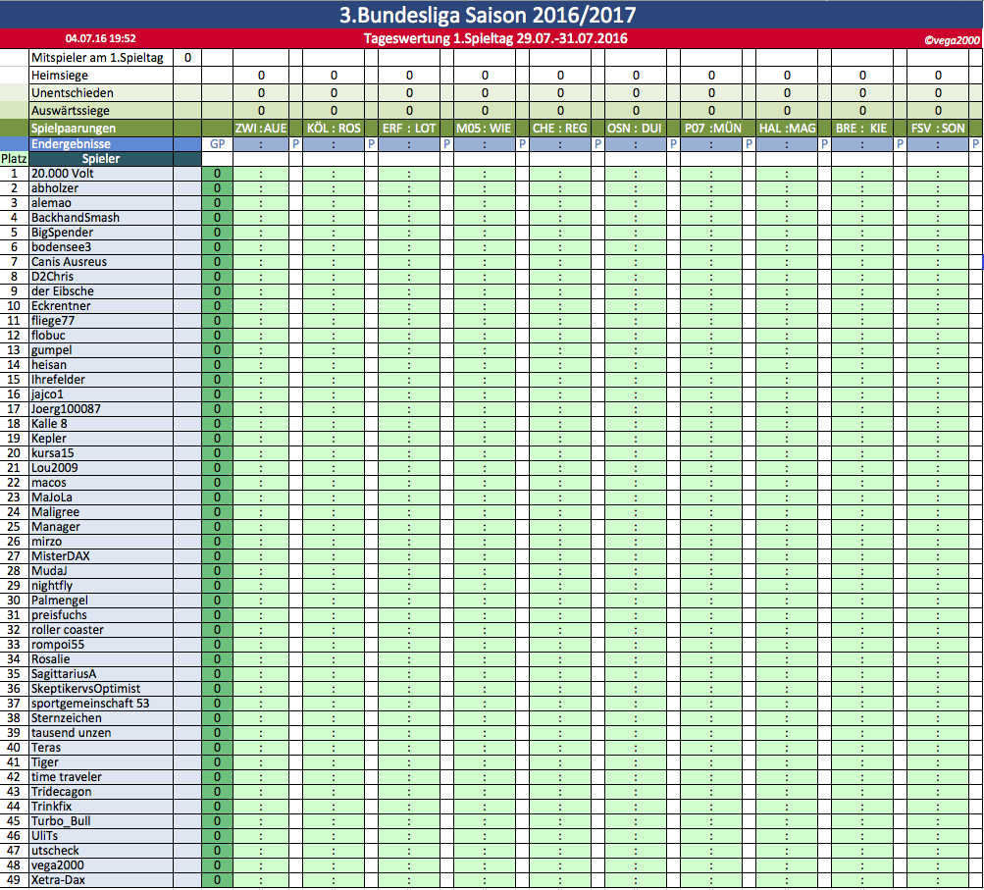984x890 pixels.
Task: Select the 'Spielpaarungen' row label
Action: (x=74, y=129)
